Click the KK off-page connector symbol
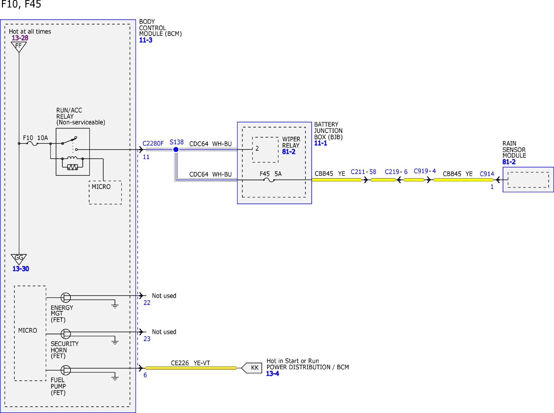 pyautogui.click(x=252, y=368)
